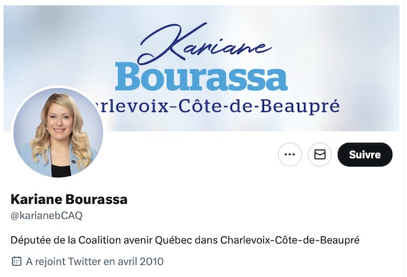This screenshot has width=407, height=277.
Task: Select the display name Kariane Bourassa
Action: (x=69, y=199)
